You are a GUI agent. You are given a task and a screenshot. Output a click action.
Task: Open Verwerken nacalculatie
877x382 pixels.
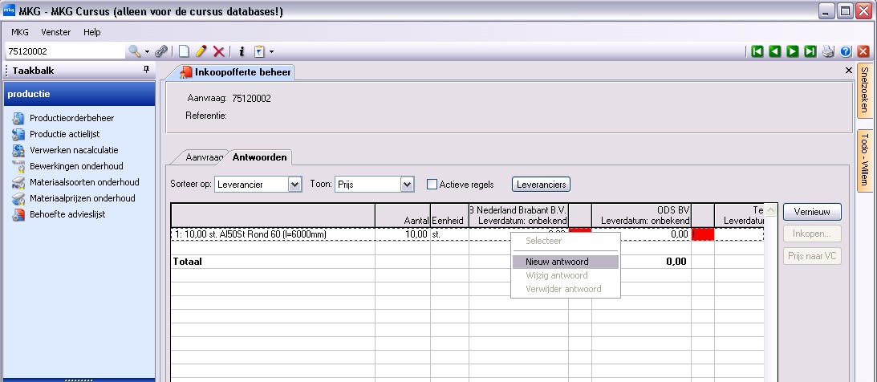[74, 150]
